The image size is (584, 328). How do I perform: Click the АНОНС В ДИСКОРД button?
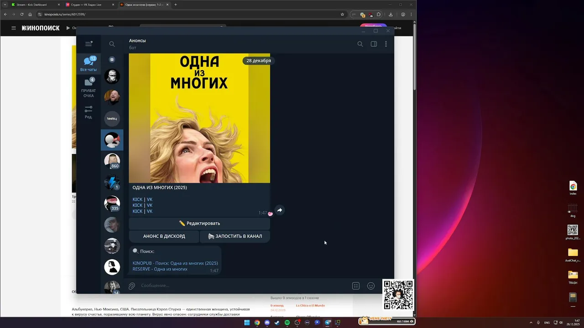coord(164,236)
